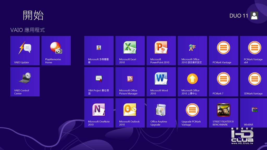267x150 pixels.
Task: Launch Microsoft OneNote 2010
Action: (99, 113)
